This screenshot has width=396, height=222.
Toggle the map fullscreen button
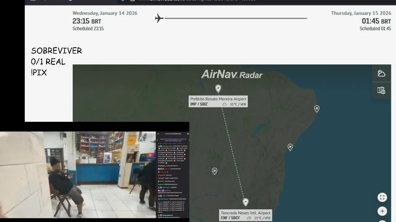click(x=382, y=197)
